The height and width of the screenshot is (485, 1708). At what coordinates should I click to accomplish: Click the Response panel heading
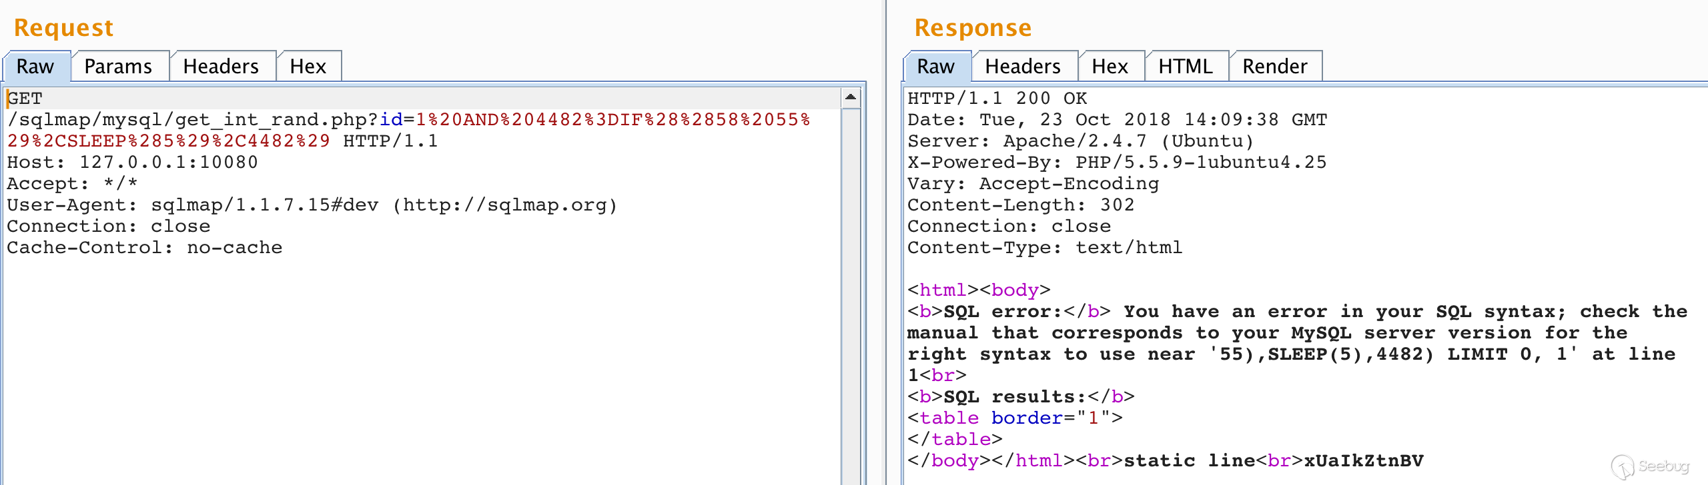click(x=973, y=28)
